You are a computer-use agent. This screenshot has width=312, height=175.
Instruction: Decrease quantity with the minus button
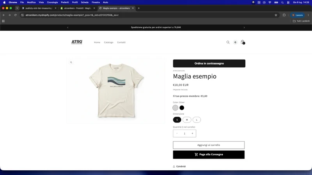(177, 133)
